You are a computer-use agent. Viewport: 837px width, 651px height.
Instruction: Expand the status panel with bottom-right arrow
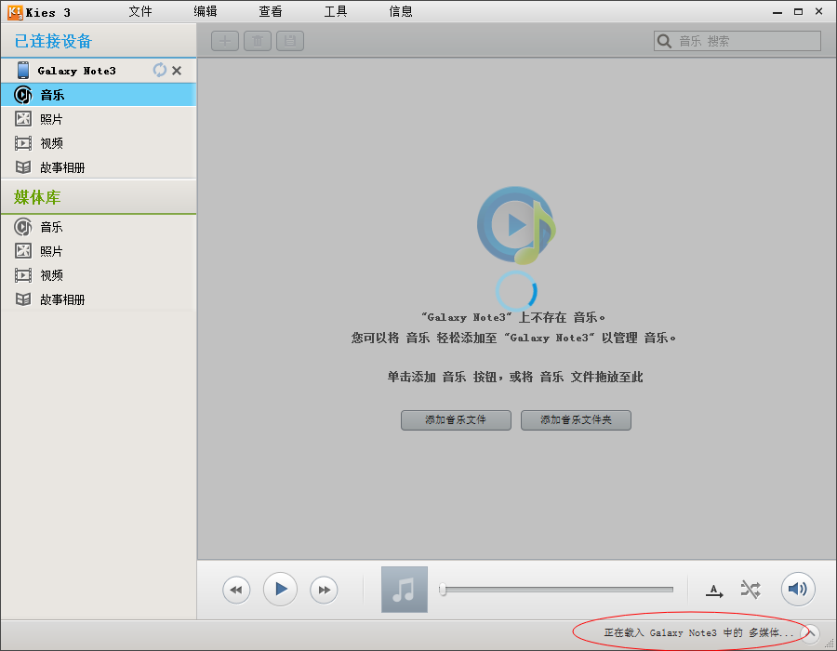(x=810, y=633)
